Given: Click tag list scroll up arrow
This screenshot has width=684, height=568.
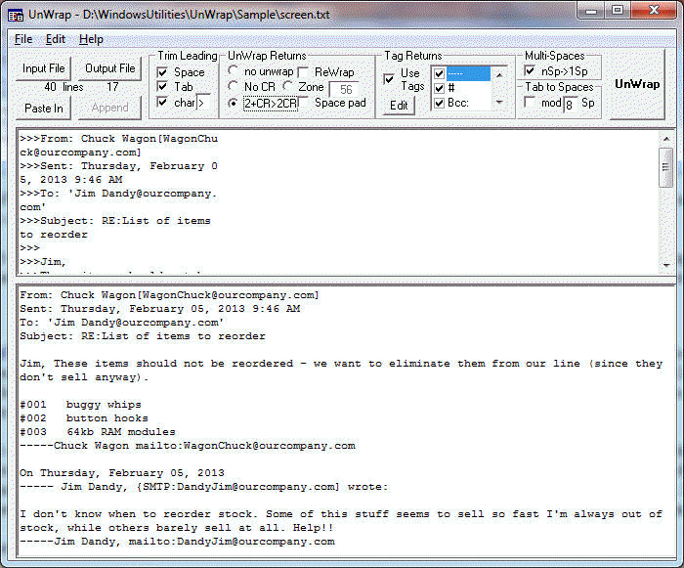Looking at the screenshot, I should coord(499,74).
